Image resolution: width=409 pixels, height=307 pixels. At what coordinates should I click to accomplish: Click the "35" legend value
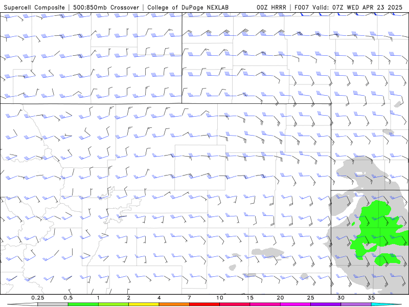371,298
